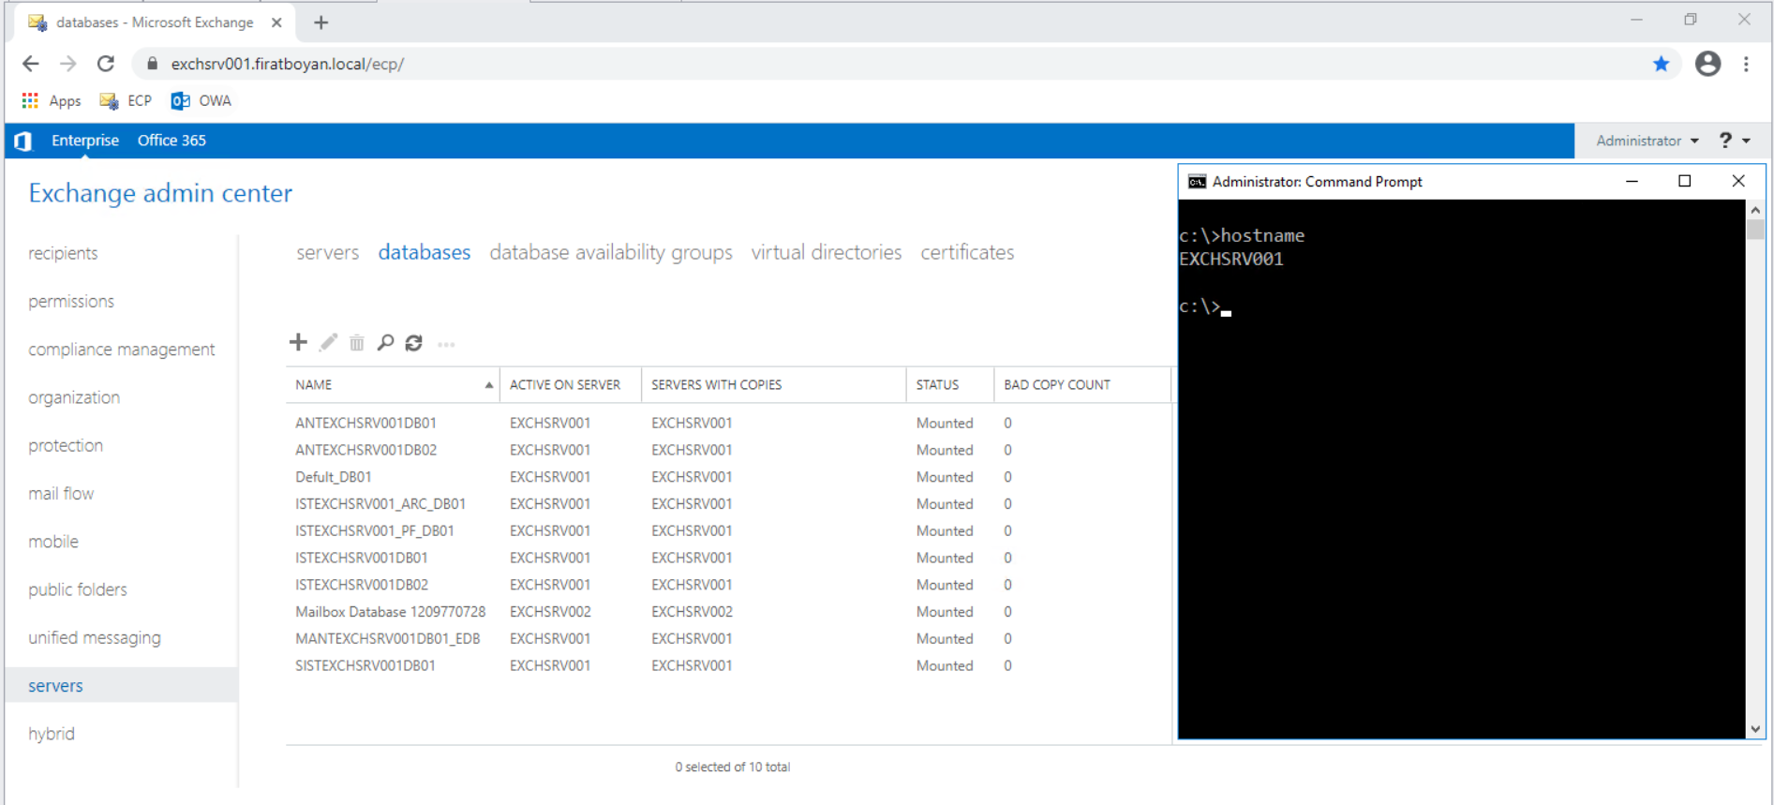The image size is (1774, 805).
Task: Switch to the servers tab
Action: click(327, 252)
